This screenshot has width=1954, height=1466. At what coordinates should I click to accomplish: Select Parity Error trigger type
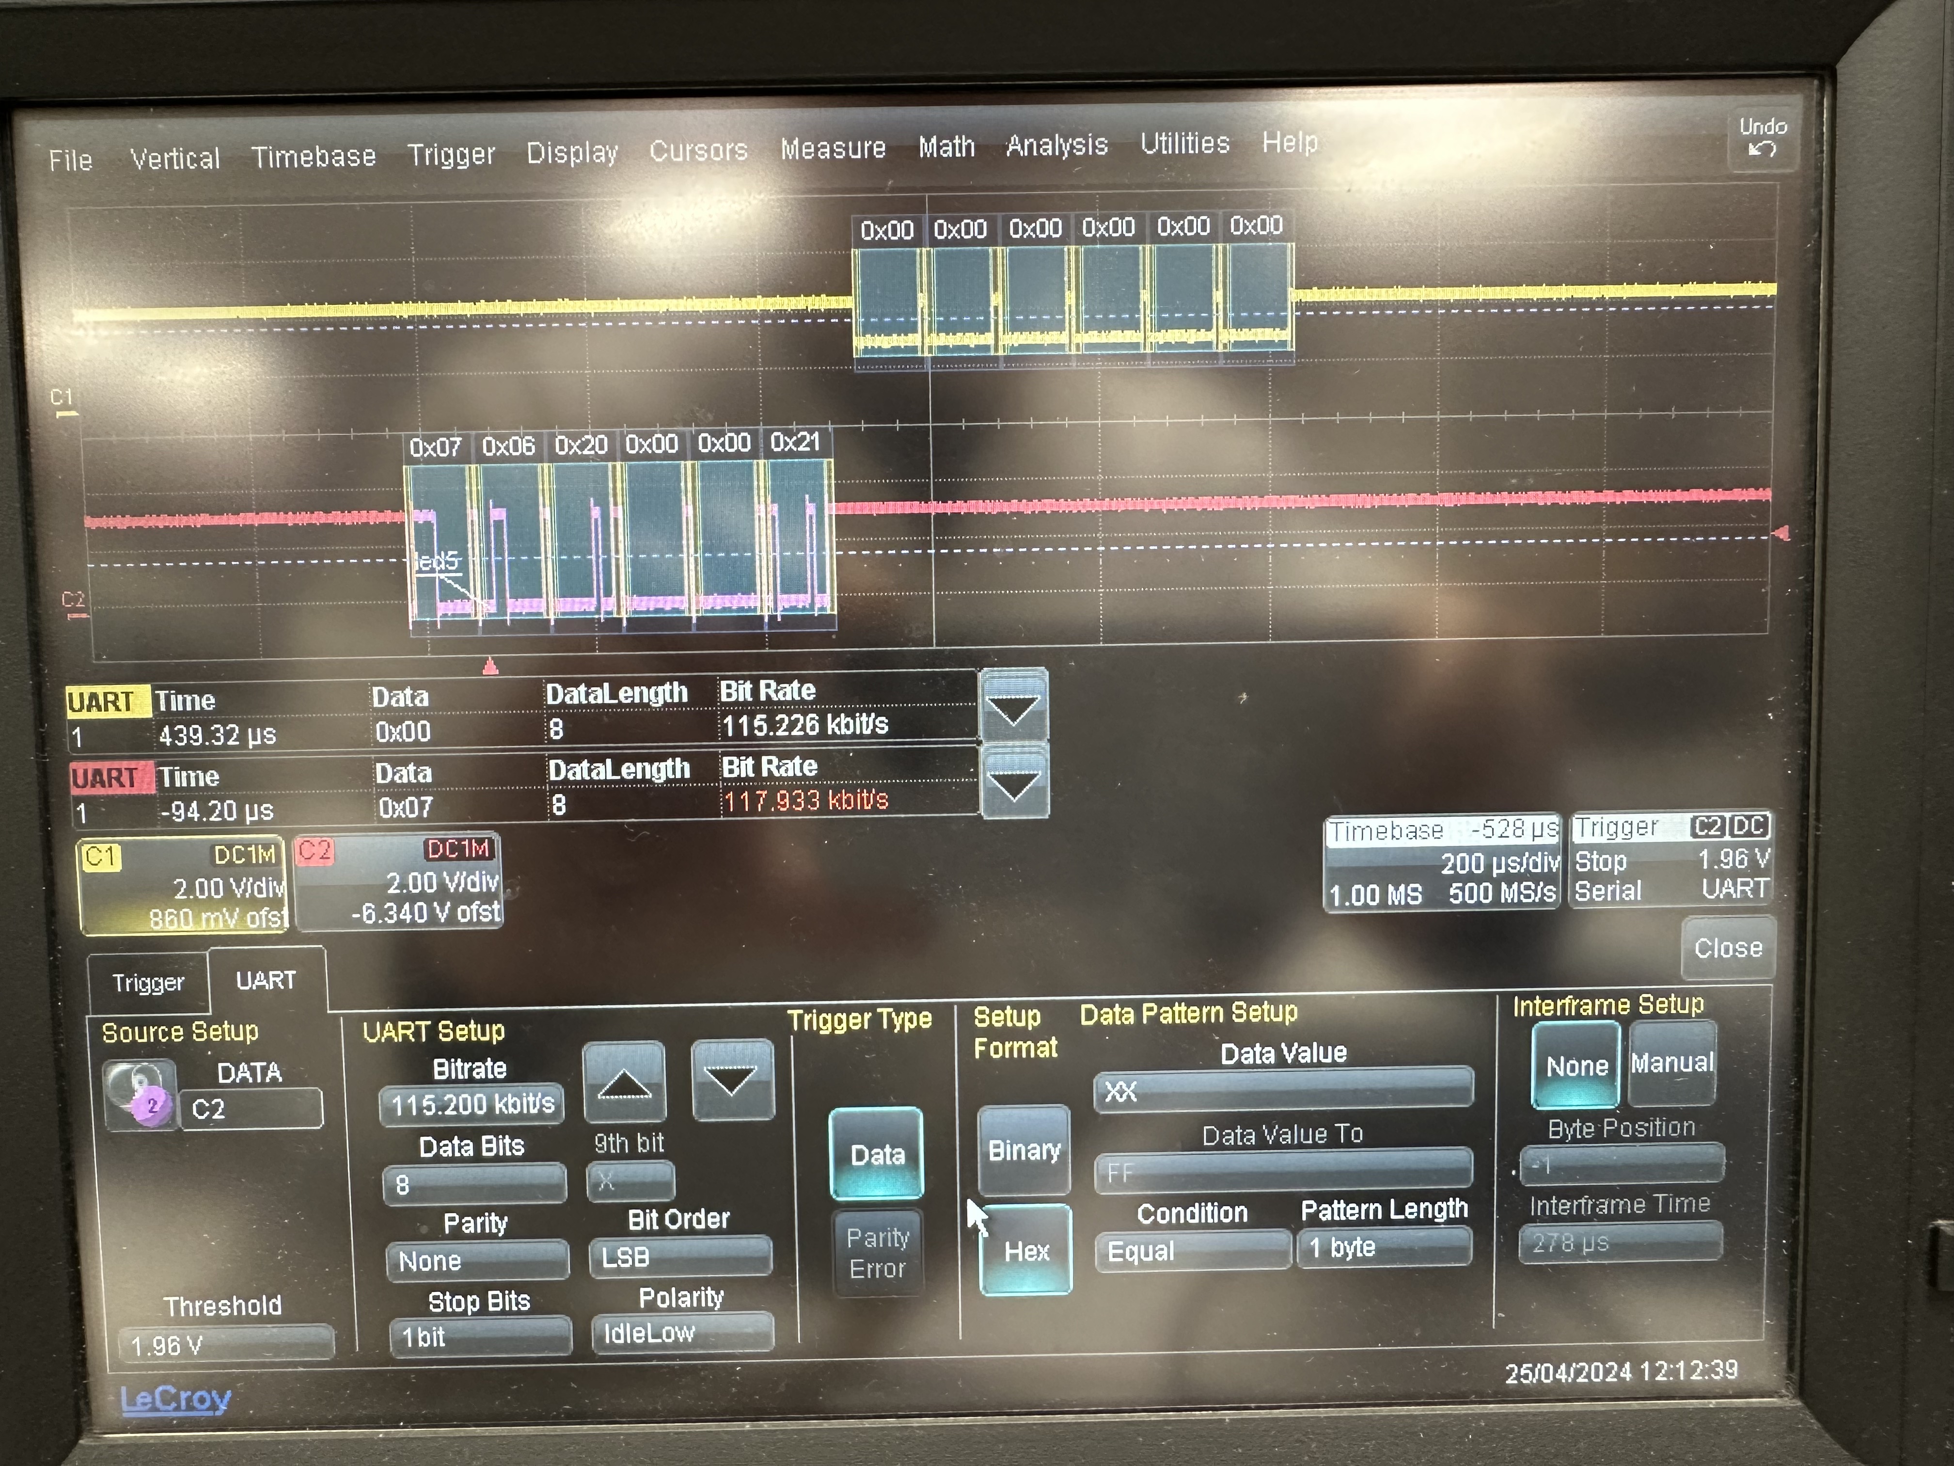coord(877,1253)
